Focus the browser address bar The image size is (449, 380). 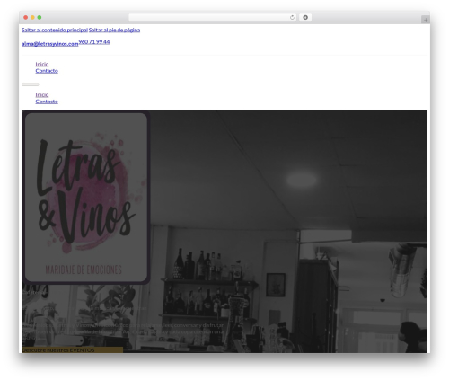click(212, 18)
